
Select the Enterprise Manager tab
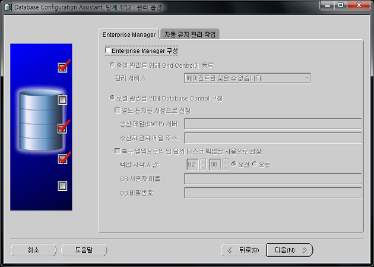129,34
